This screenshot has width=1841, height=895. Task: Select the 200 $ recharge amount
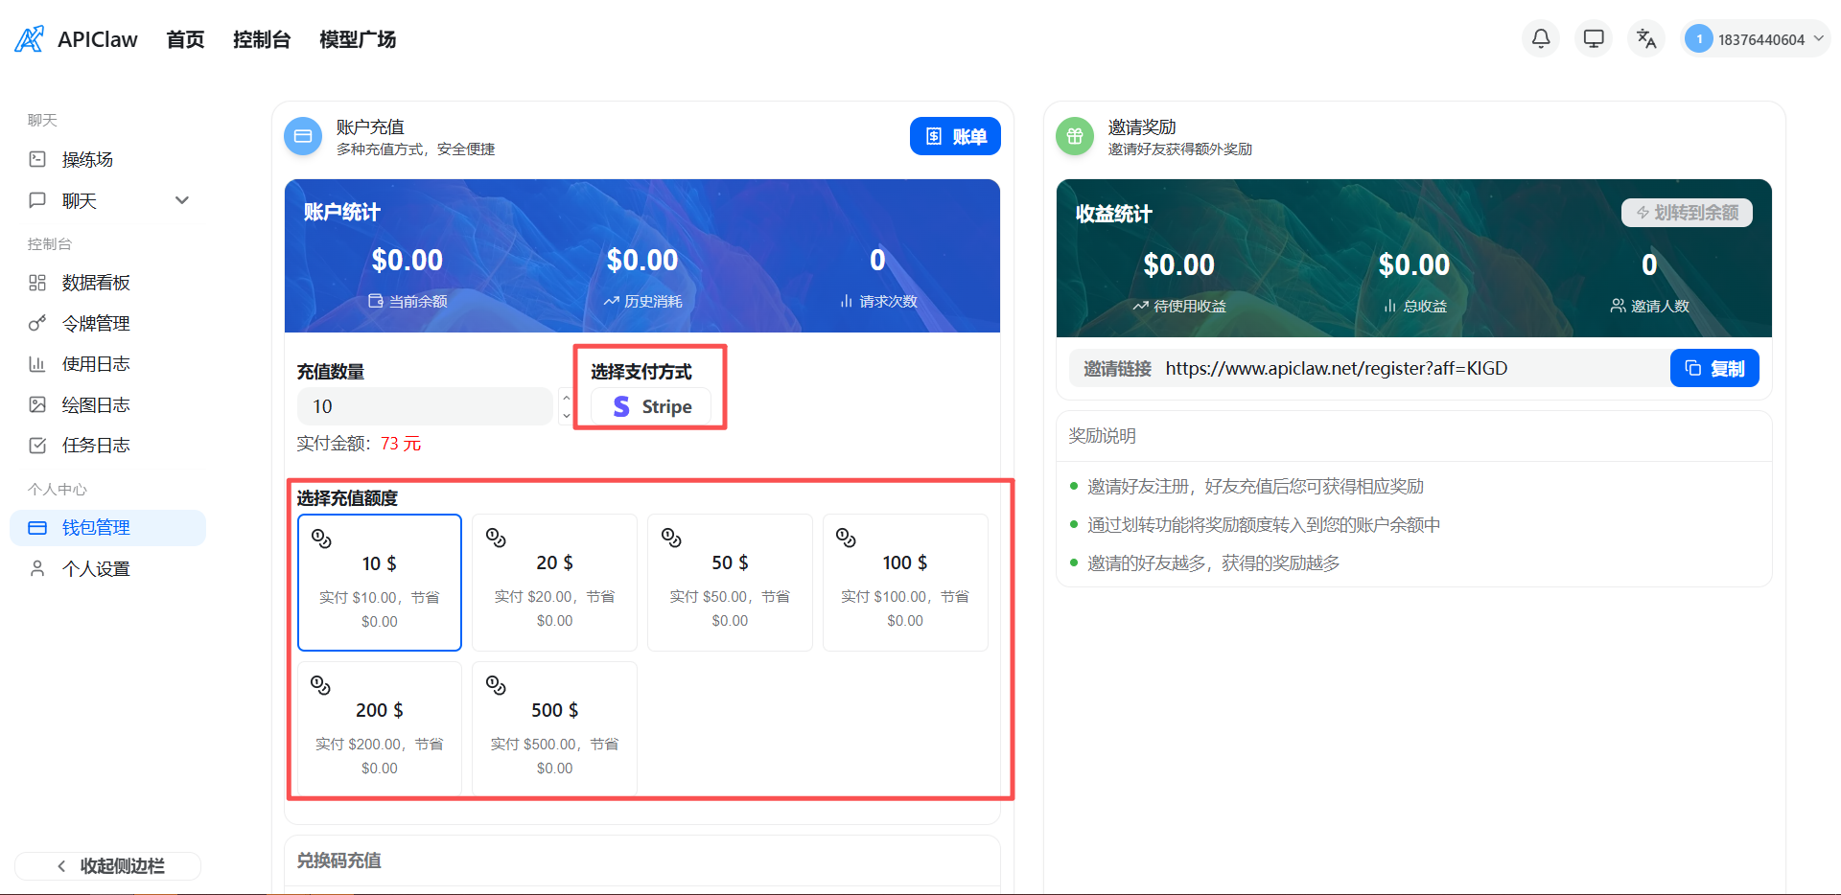tap(380, 728)
